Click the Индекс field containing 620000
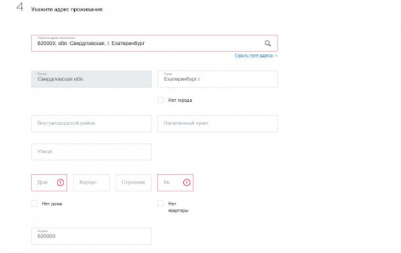This screenshot has height=253, width=401. 92,236
